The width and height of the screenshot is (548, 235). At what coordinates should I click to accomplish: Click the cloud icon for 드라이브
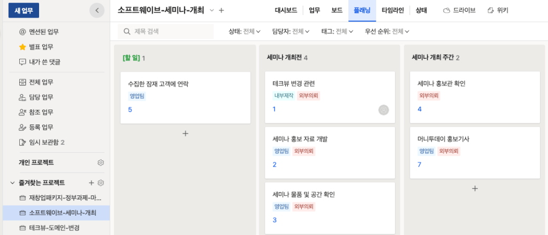446,11
